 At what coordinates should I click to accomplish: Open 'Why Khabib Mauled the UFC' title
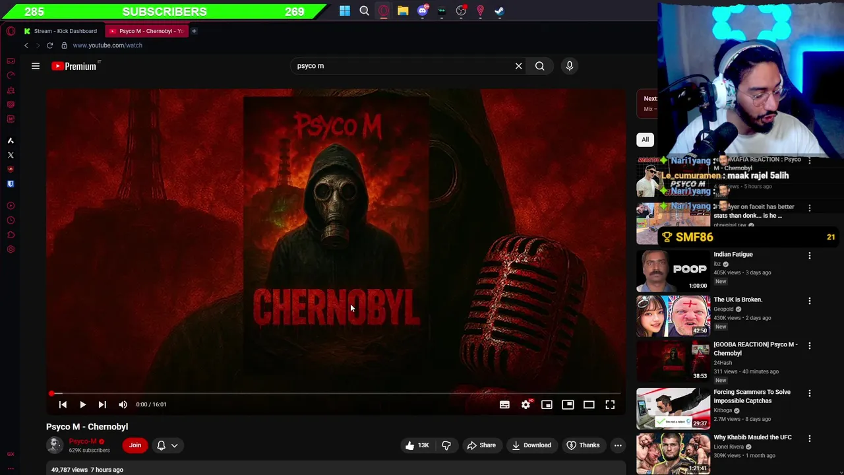click(x=752, y=437)
